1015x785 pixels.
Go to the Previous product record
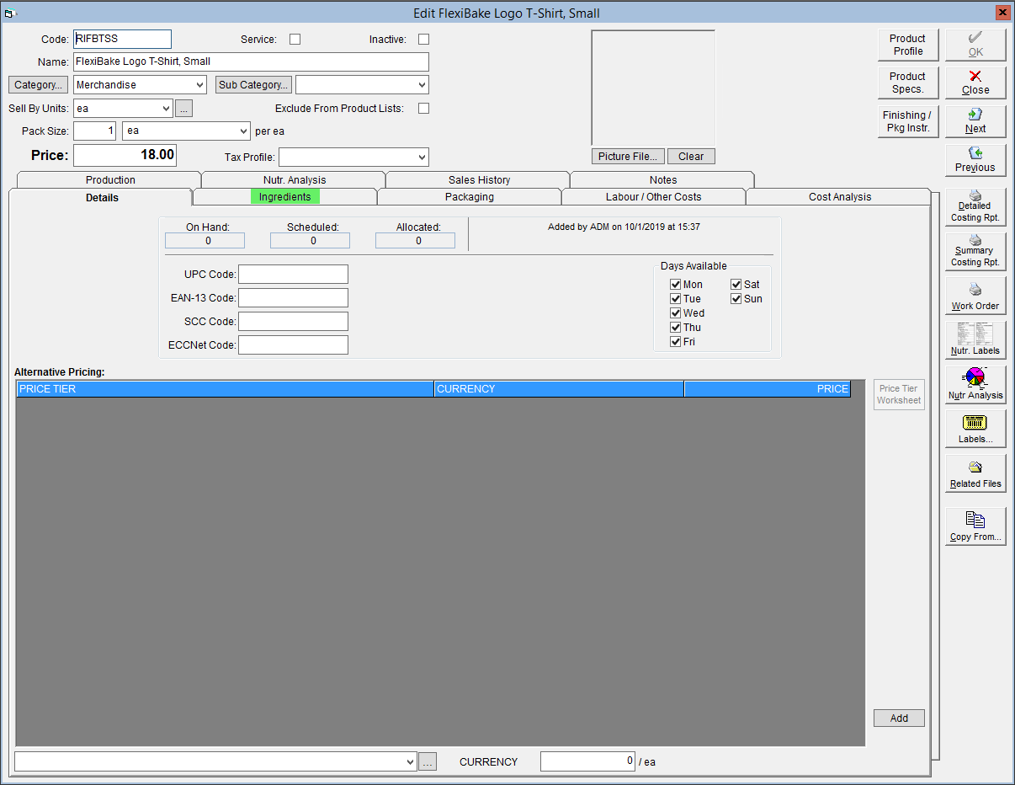[975, 160]
